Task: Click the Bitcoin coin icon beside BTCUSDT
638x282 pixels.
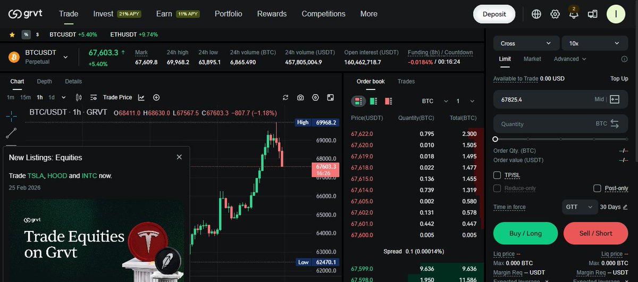Action: 15,56
